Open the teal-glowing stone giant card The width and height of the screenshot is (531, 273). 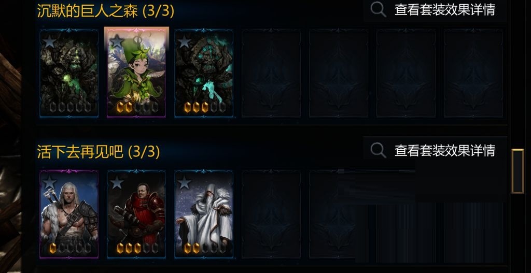coord(204,73)
